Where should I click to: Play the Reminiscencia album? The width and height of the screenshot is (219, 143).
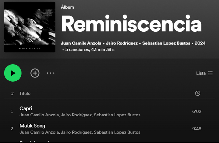pos(13,73)
